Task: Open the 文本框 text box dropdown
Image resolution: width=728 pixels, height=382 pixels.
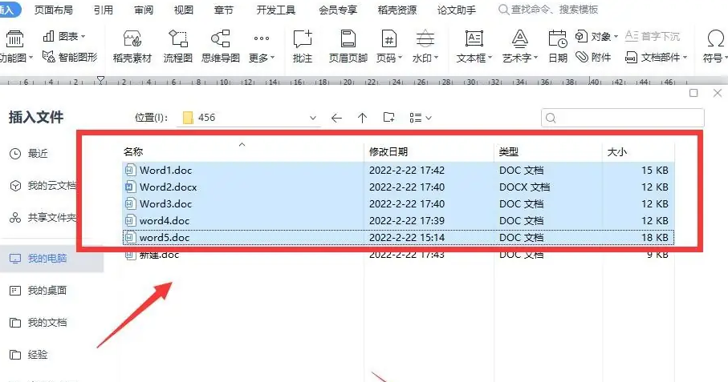Action: (x=474, y=46)
